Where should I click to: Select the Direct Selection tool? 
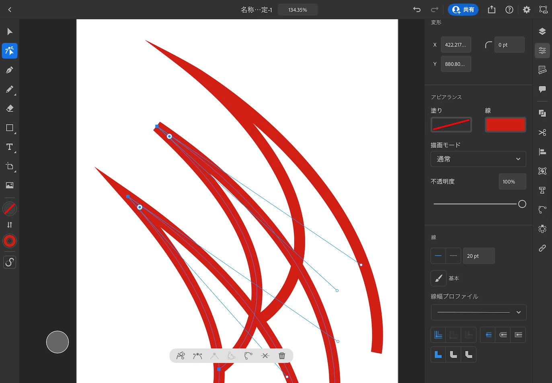[x=10, y=51]
